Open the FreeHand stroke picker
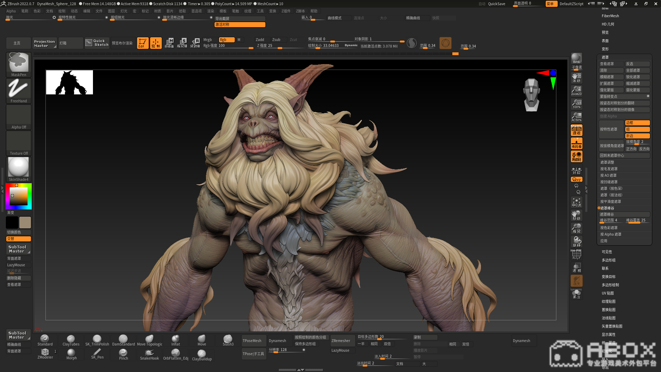The image size is (661, 372). [19, 91]
